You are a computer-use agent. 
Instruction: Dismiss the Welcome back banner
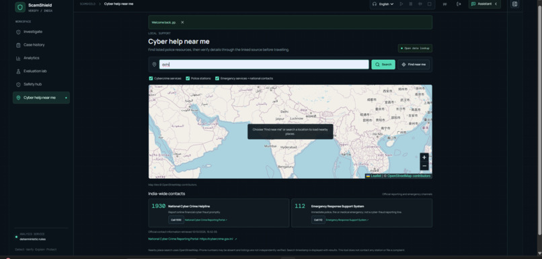pos(182,22)
